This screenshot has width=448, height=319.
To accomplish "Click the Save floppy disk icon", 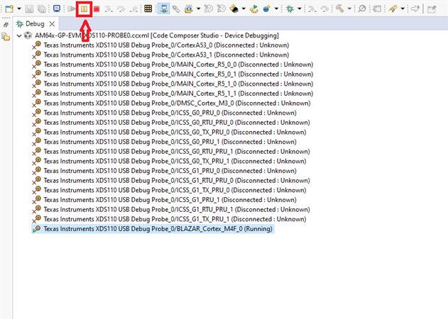I will [x=29, y=9].
